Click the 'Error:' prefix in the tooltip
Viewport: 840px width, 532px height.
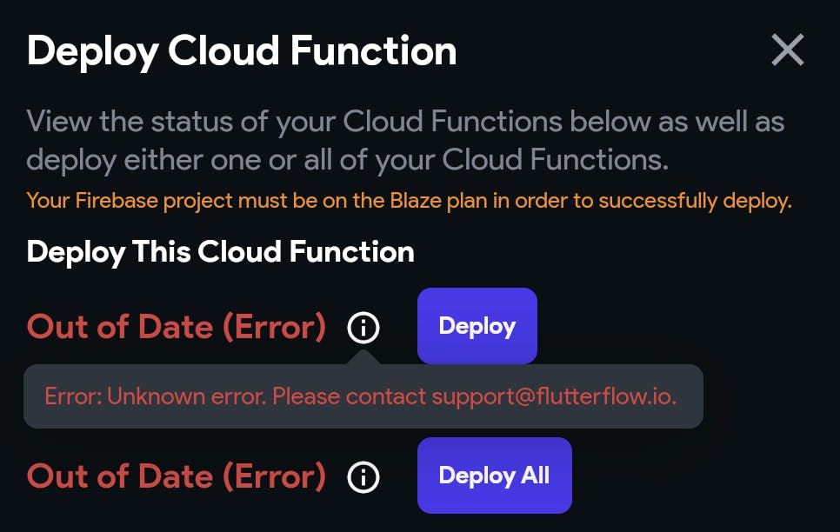pyautogui.click(x=73, y=396)
